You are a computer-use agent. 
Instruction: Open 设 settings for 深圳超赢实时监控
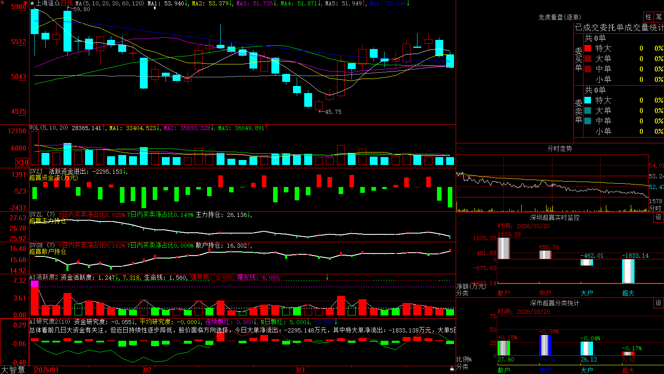click(x=659, y=217)
